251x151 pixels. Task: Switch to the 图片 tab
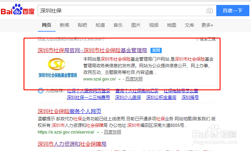(136, 25)
